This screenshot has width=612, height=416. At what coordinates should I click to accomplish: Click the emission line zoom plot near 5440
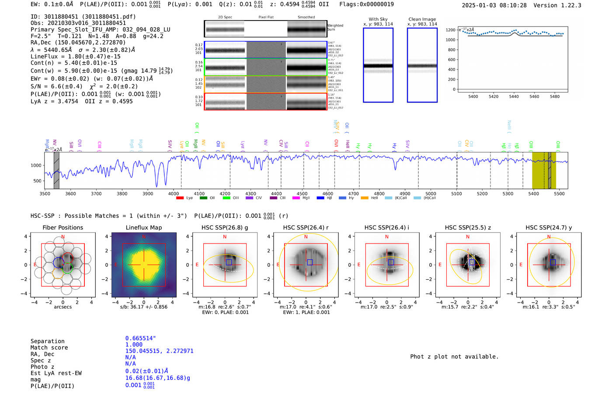(x=513, y=60)
